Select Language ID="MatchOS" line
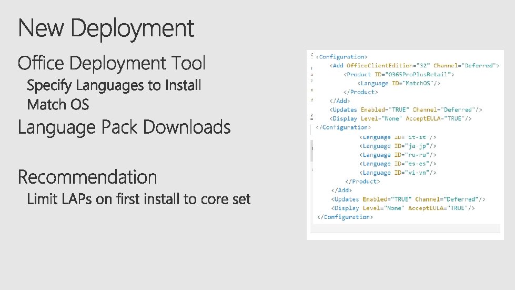515x290 pixels. [399, 83]
